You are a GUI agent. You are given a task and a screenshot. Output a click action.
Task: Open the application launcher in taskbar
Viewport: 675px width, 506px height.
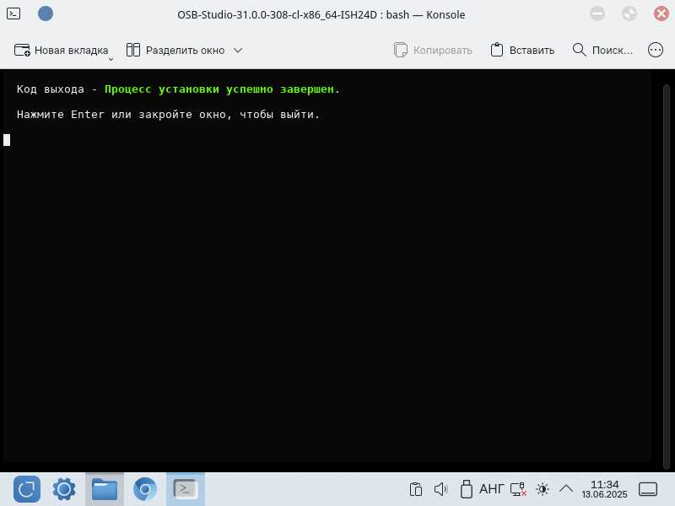tap(27, 489)
